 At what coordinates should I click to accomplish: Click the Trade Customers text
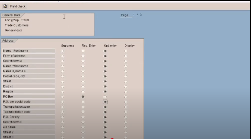(16, 25)
